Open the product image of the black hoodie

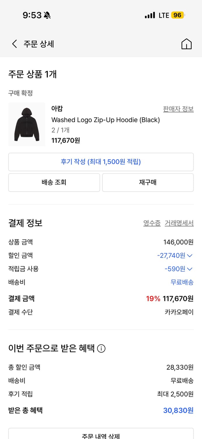click(27, 125)
